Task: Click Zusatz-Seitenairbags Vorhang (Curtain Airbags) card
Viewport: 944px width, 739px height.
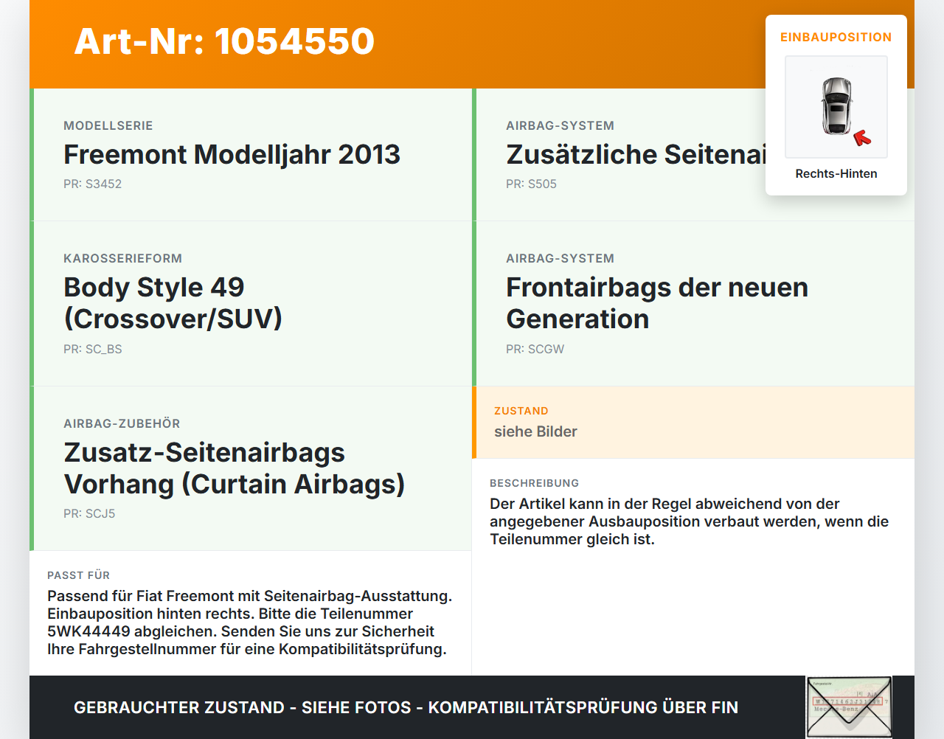Action: [251, 468]
